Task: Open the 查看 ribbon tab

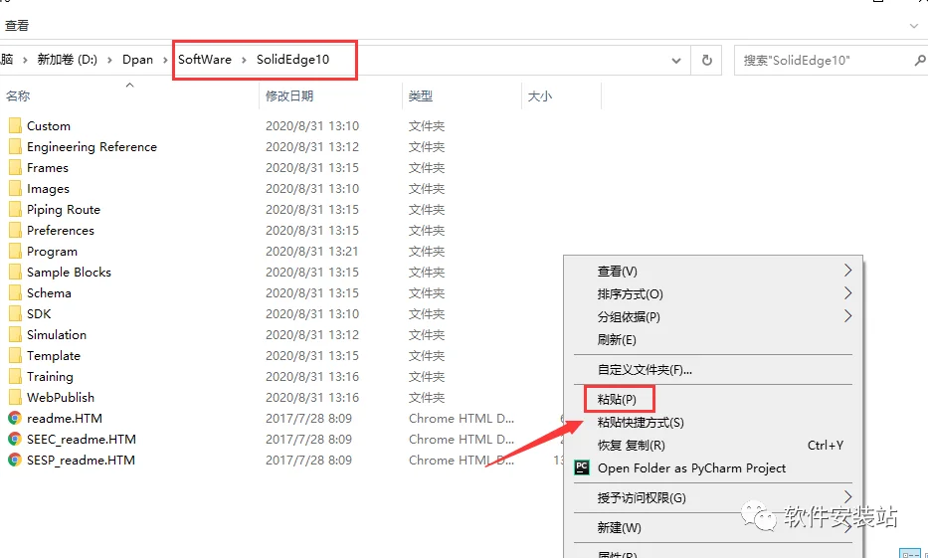Action: click(17, 26)
